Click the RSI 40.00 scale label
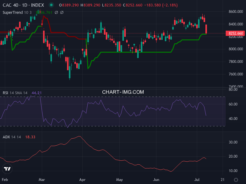This screenshot has height=184, width=246. coord(233,119)
